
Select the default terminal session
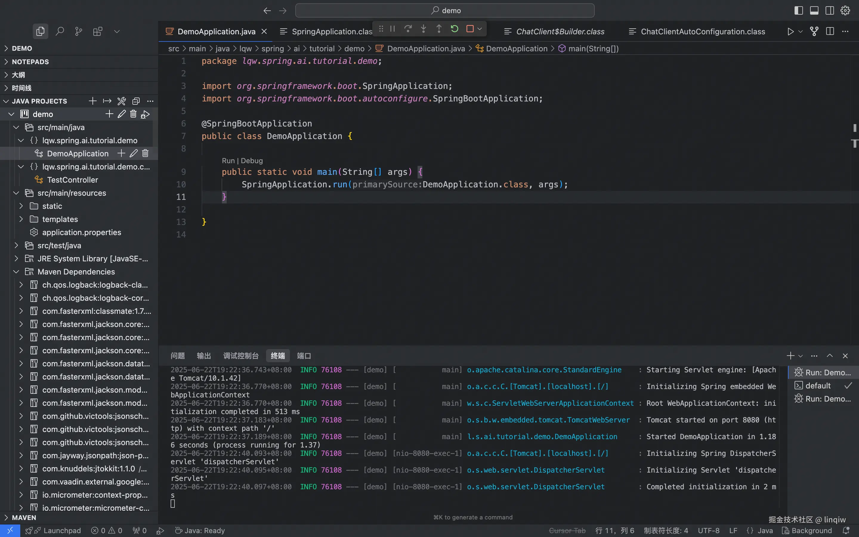[818, 386]
